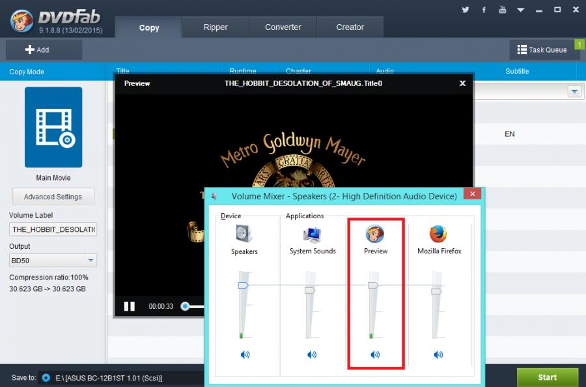The height and width of the screenshot is (387, 586).
Task: Close the Volume Mixer window
Action: [x=473, y=193]
